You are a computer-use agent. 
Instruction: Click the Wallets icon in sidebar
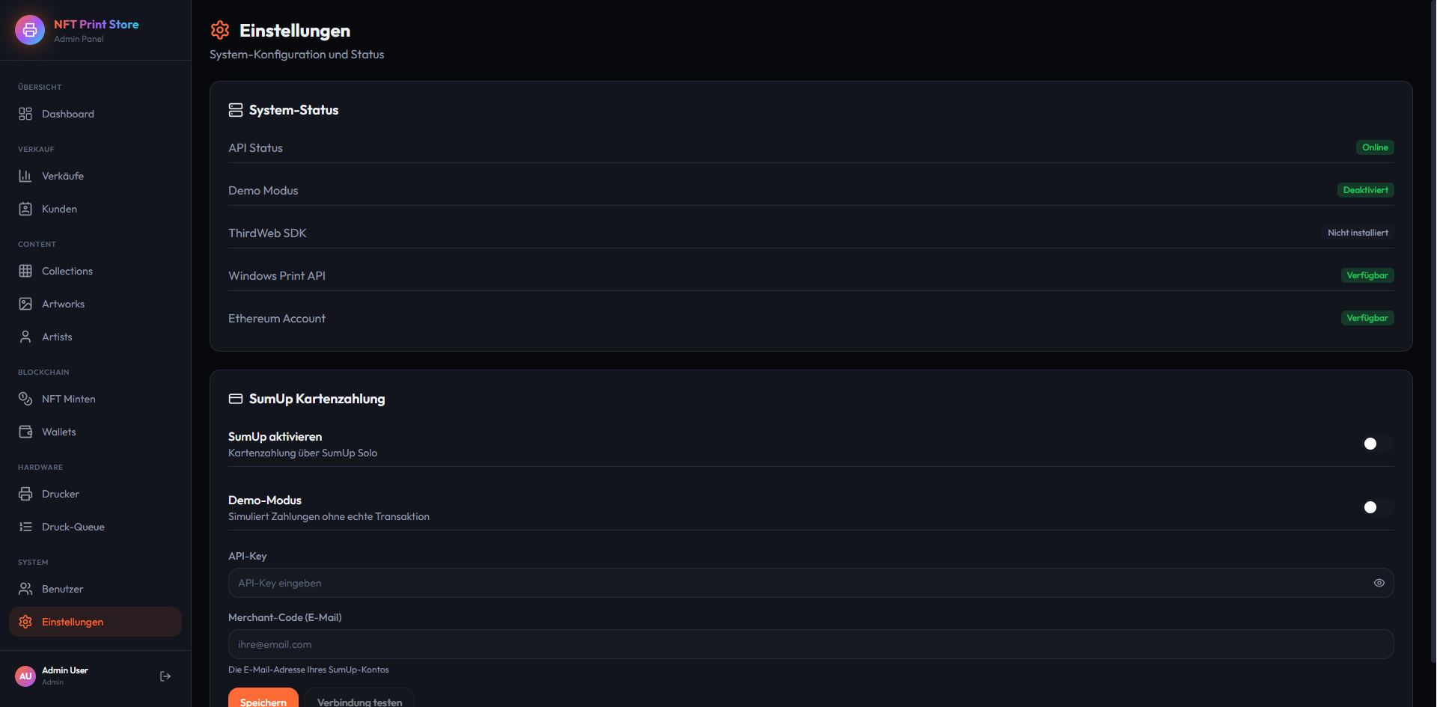[x=25, y=432]
